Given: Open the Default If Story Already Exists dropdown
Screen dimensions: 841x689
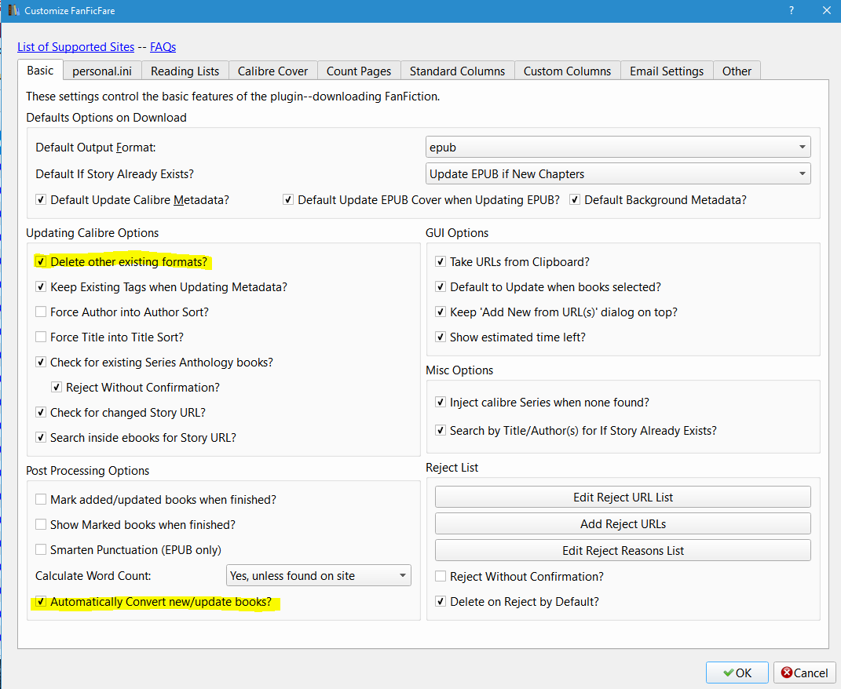Looking at the screenshot, I should [618, 173].
